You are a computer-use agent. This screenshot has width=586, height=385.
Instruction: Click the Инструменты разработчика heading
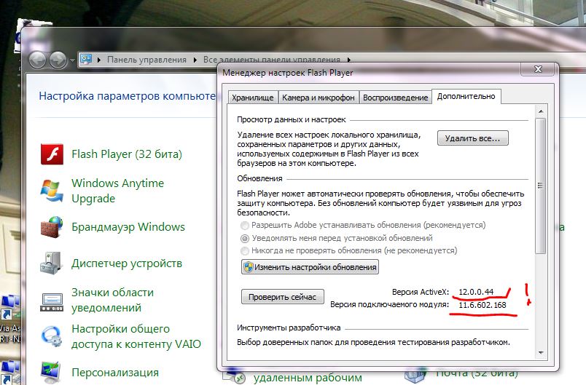pyautogui.click(x=289, y=328)
